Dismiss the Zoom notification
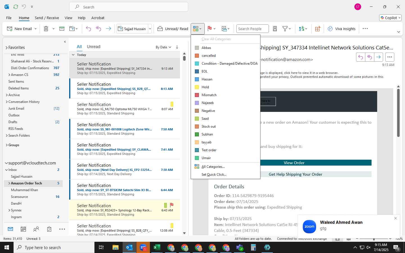The width and height of the screenshot is (405, 253). (x=395, y=218)
